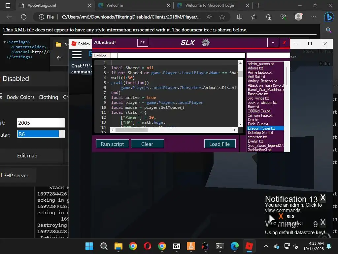Collapse the Settings XML node
338x254 pixels.
coord(5,42)
